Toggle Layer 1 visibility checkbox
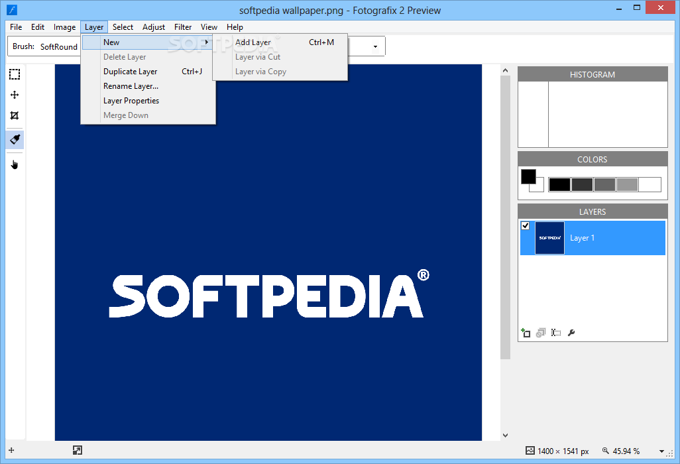 point(525,226)
